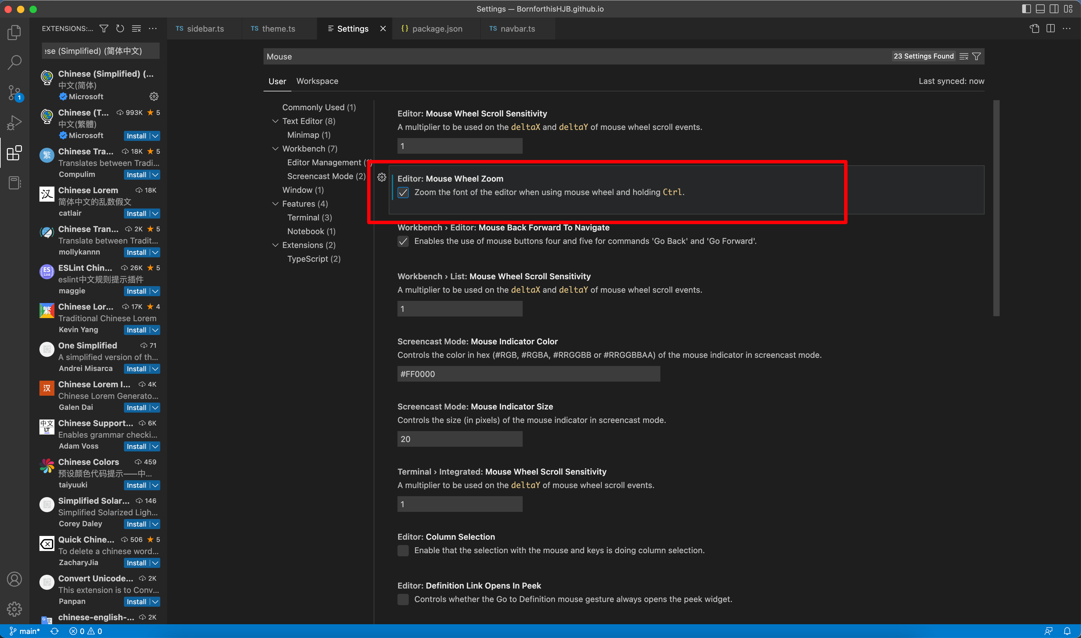Open the Run and Debug view
The image size is (1081, 638).
[x=14, y=122]
